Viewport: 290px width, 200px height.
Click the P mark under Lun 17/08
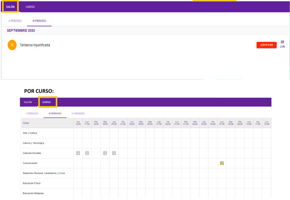[x=87, y=153]
